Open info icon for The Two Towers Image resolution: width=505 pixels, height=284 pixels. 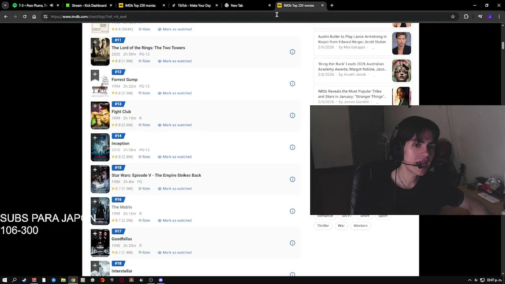click(x=292, y=52)
